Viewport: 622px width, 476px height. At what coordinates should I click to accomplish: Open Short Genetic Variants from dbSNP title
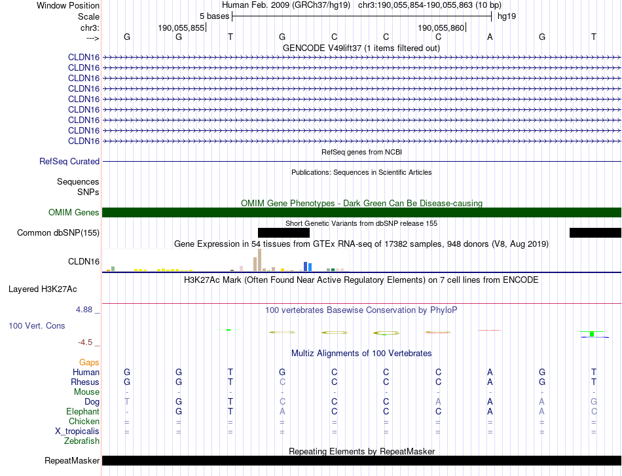361,223
